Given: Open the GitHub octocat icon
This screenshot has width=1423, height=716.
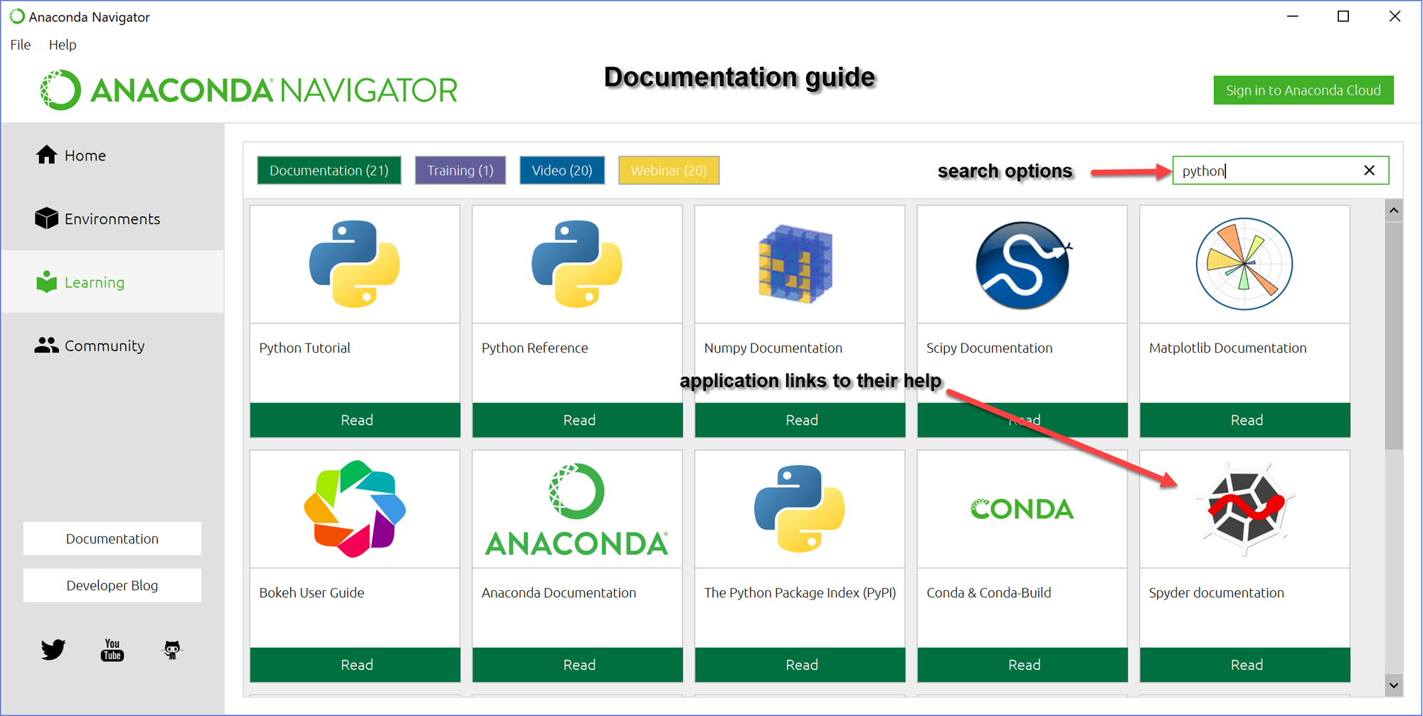Looking at the screenshot, I should [172, 649].
